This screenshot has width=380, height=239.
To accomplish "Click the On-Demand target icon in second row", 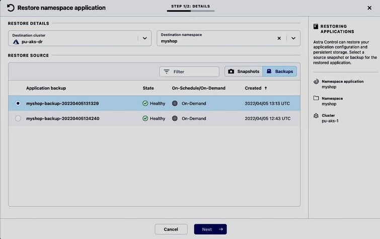I will [175, 119].
